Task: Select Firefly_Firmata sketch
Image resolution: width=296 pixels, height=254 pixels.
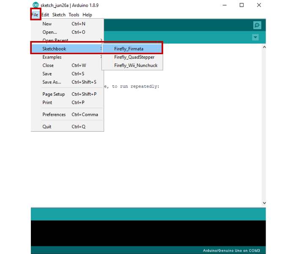Action: (x=132, y=49)
